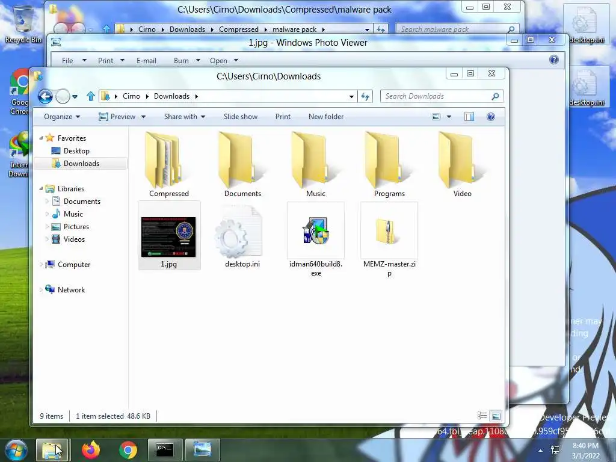This screenshot has height=462, width=616.
Task: Click the Start button
Action: (x=16, y=450)
